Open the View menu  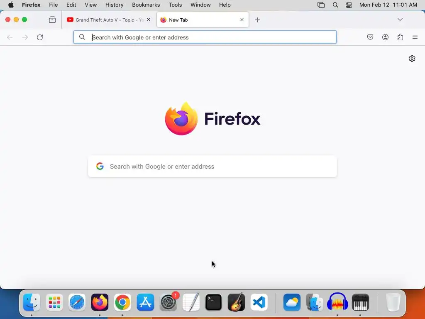point(91,5)
